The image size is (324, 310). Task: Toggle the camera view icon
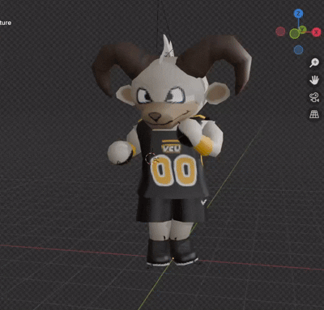click(x=314, y=97)
